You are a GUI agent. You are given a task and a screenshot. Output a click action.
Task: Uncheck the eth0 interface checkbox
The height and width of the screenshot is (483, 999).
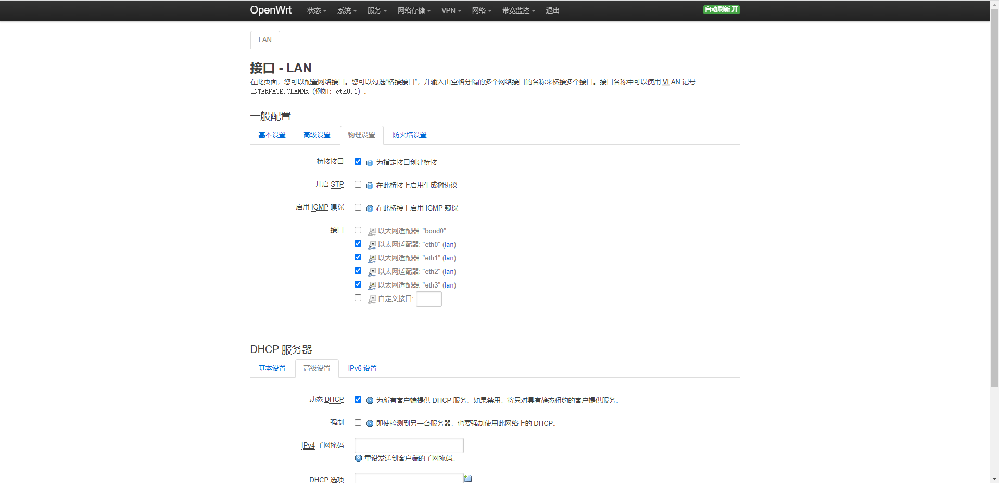(358, 244)
